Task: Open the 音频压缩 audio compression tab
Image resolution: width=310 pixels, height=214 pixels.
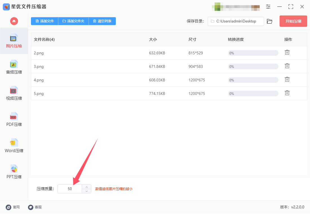Action: [x=14, y=67]
